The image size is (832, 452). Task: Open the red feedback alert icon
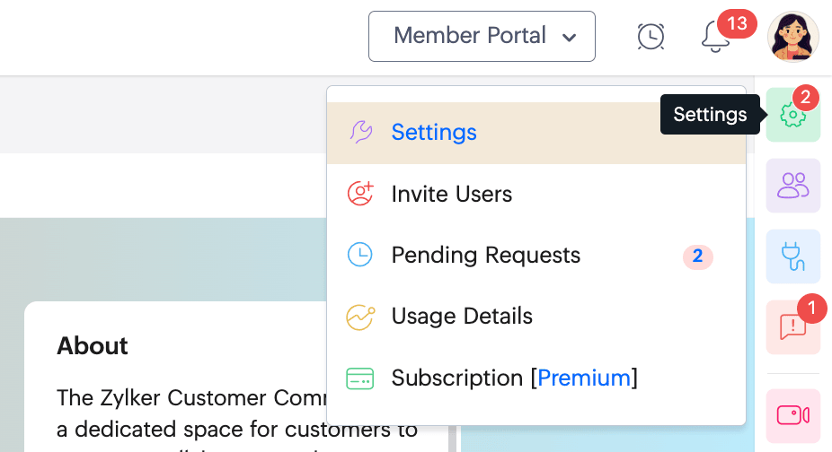[793, 327]
